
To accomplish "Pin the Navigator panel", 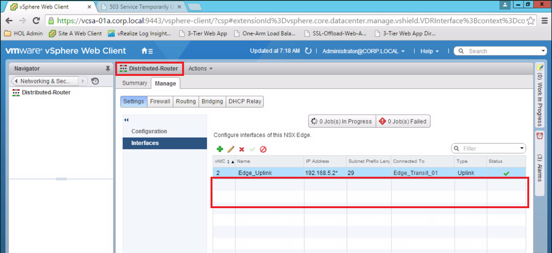I will click(x=108, y=69).
